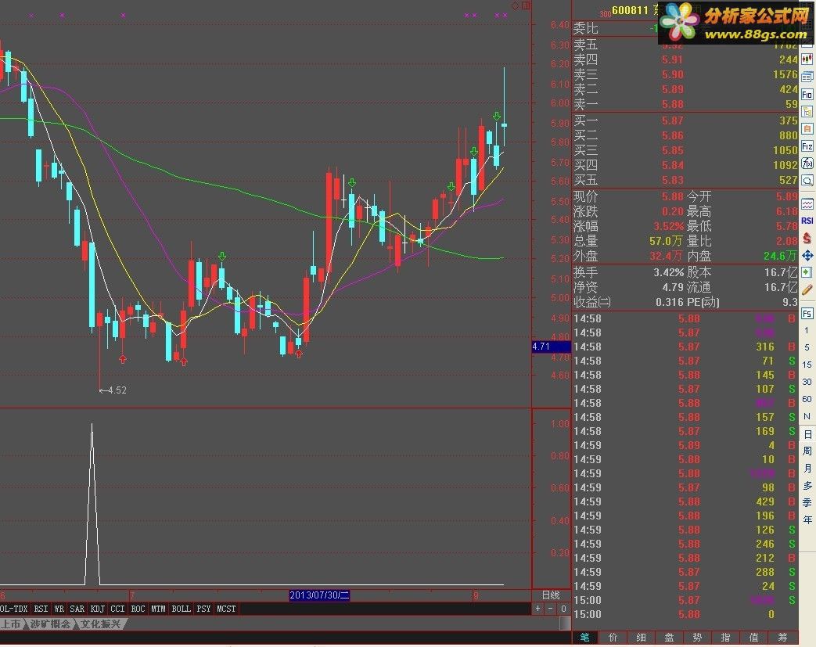
Task: Open the sector tree structure icon
Action: [807, 111]
